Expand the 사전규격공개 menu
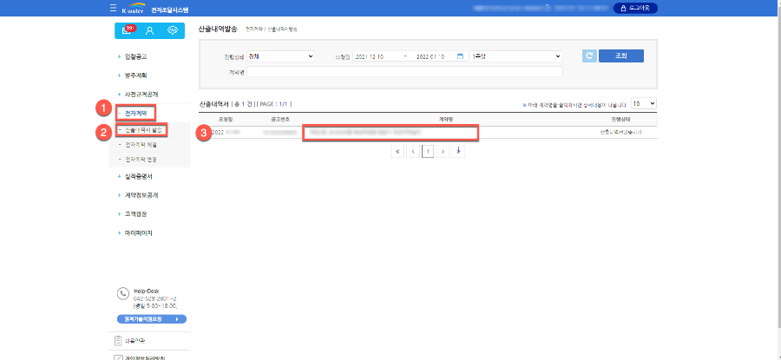Screen dimensions: 781x360 141,94
